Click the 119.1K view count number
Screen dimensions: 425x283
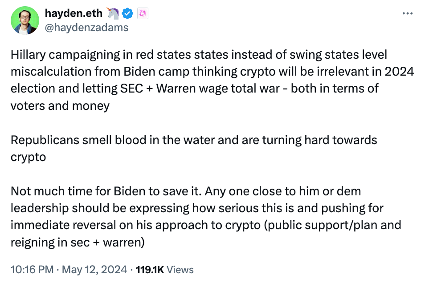[x=150, y=270]
